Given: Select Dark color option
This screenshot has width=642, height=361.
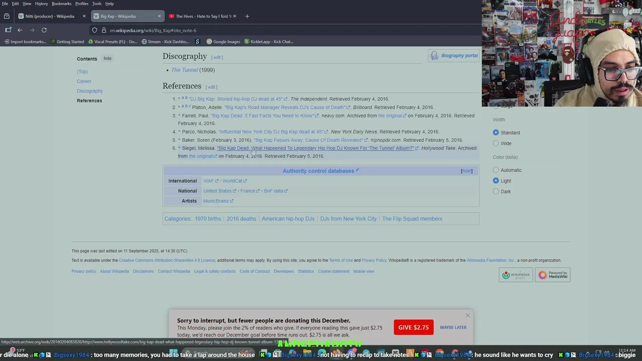Looking at the screenshot, I should pyautogui.click(x=496, y=192).
